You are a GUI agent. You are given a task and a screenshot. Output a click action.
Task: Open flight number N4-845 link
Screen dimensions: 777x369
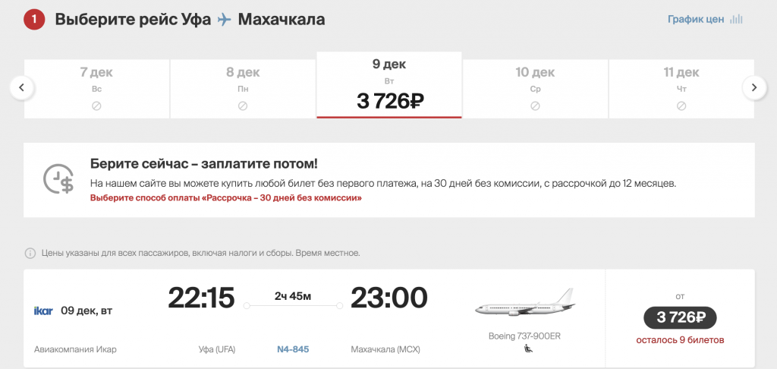292,349
